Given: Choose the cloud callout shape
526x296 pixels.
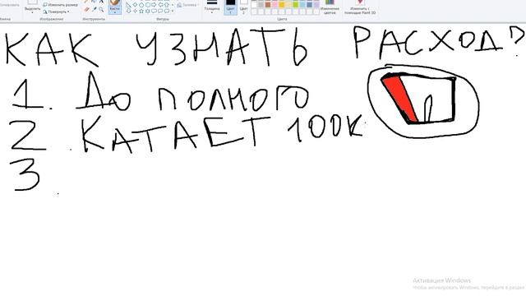Looking at the screenshot, I should pyautogui.click(x=167, y=11).
